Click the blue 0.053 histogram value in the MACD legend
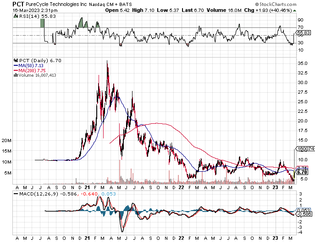The width and height of the screenshot is (315, 243). pos(109,194)
